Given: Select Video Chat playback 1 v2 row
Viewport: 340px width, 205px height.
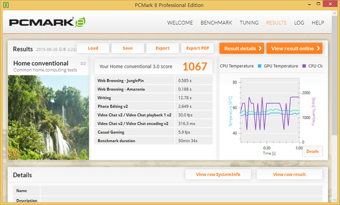Looking at the screenshot, I should pyautogui.click(x=153, y=115).
